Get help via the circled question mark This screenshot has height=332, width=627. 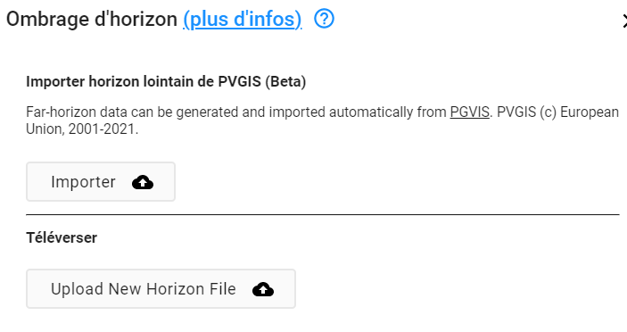coord(324,19)
